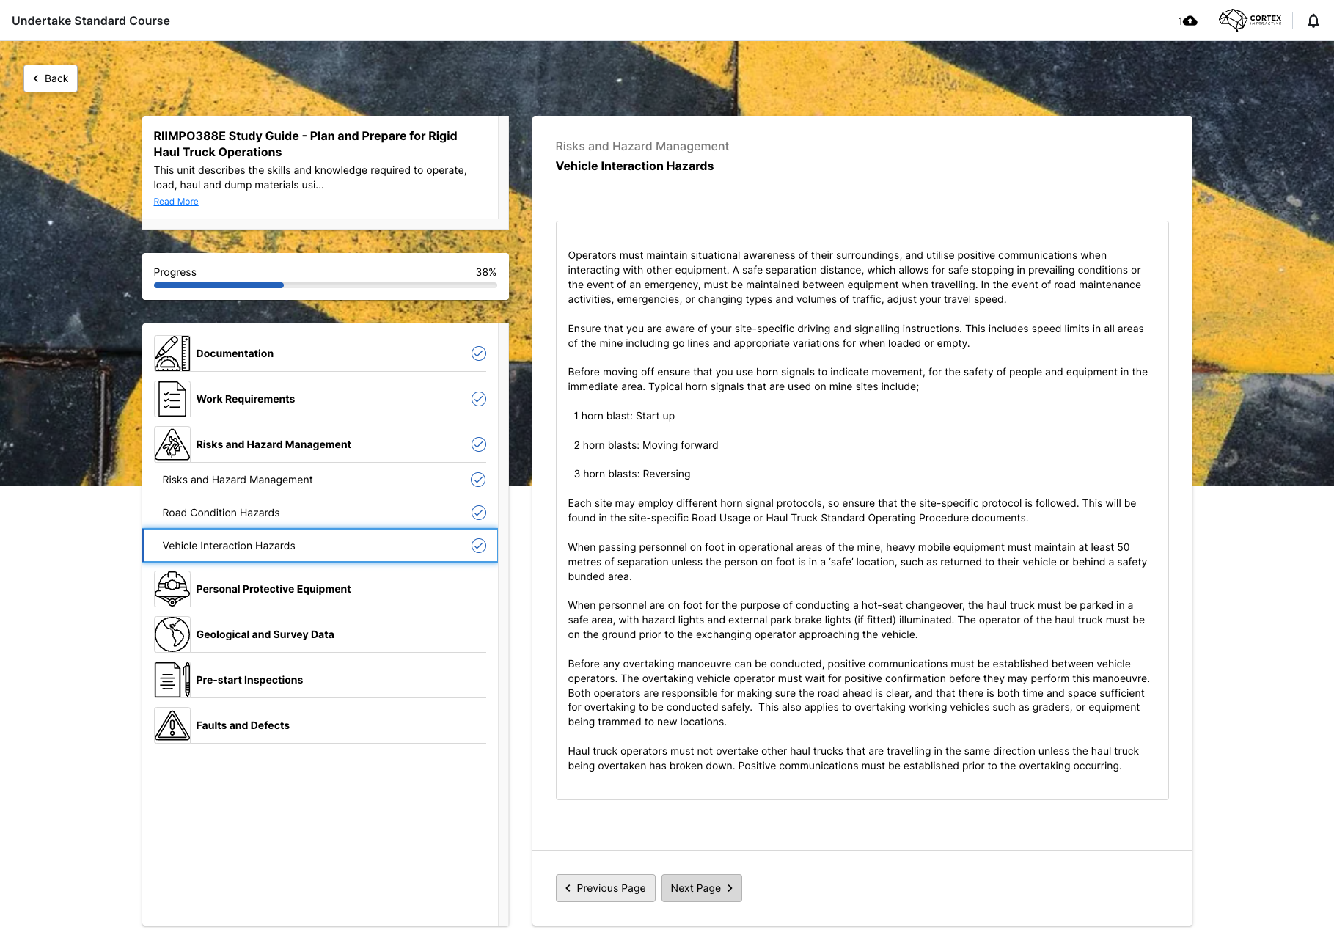1334x949 pixels.
Task: Open the notifications bell icon
Action: pos(1313,21)
